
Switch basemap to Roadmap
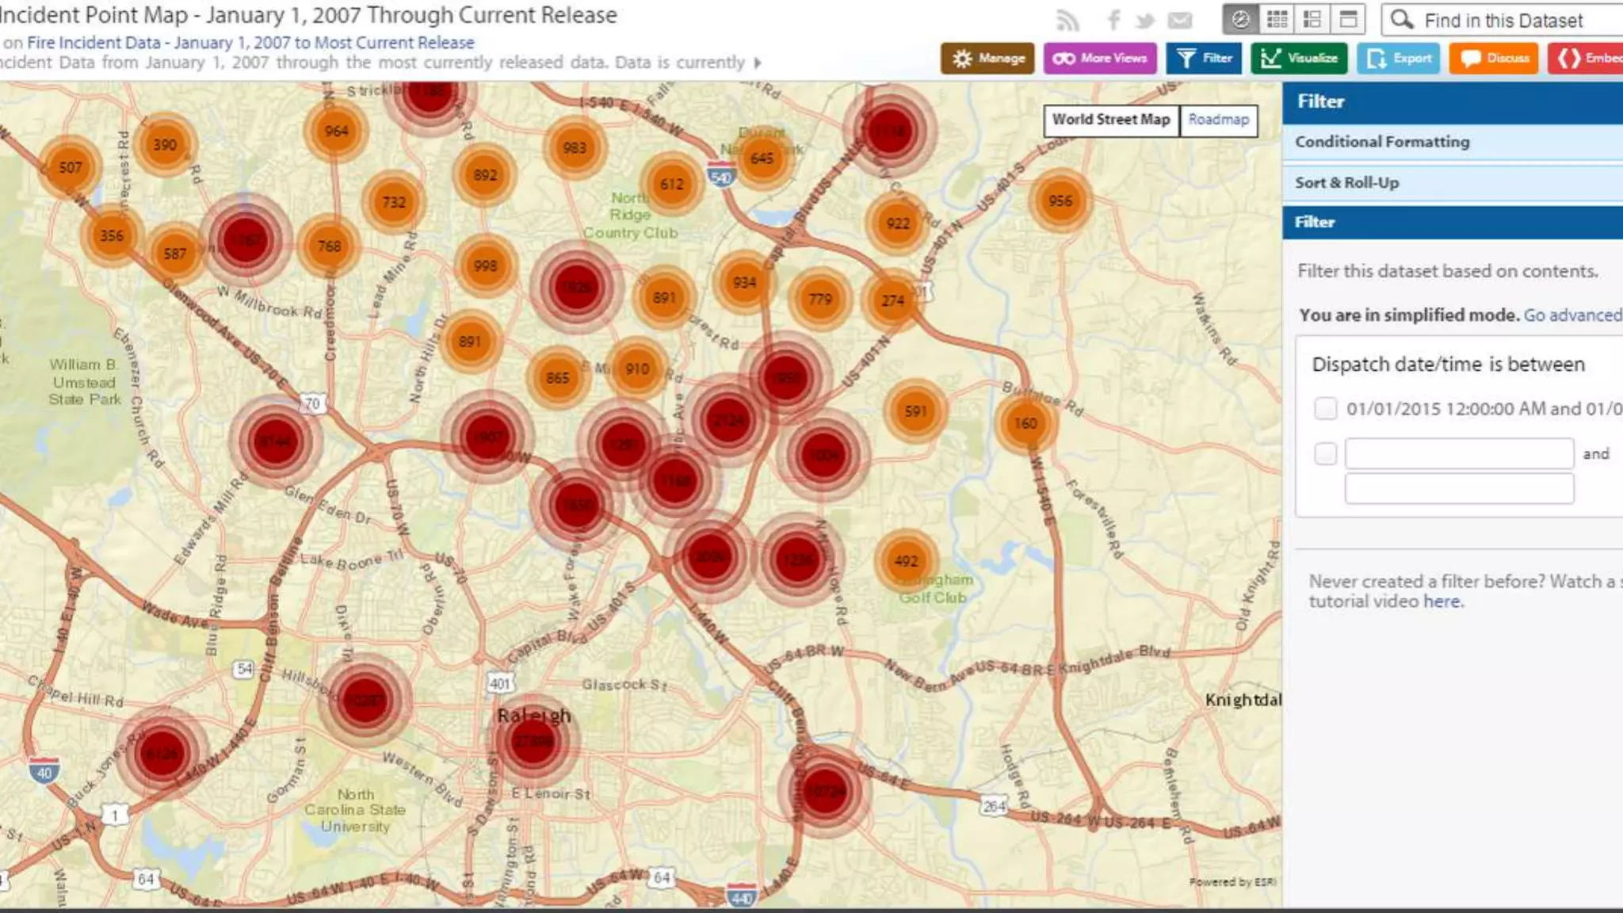[1218, 120]
